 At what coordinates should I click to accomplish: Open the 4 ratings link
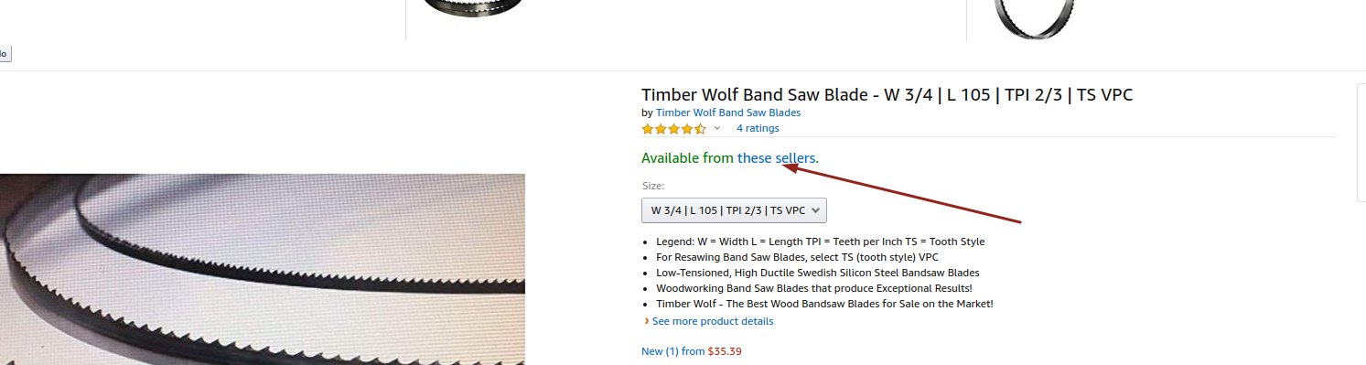coord(758,128)
